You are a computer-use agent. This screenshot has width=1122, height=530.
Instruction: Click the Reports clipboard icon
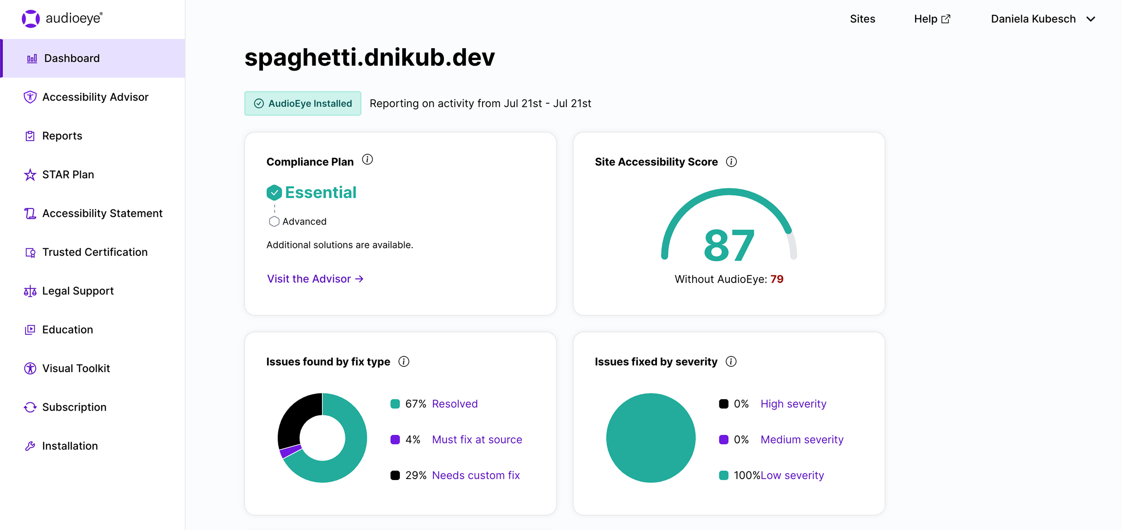coord(30,136)
